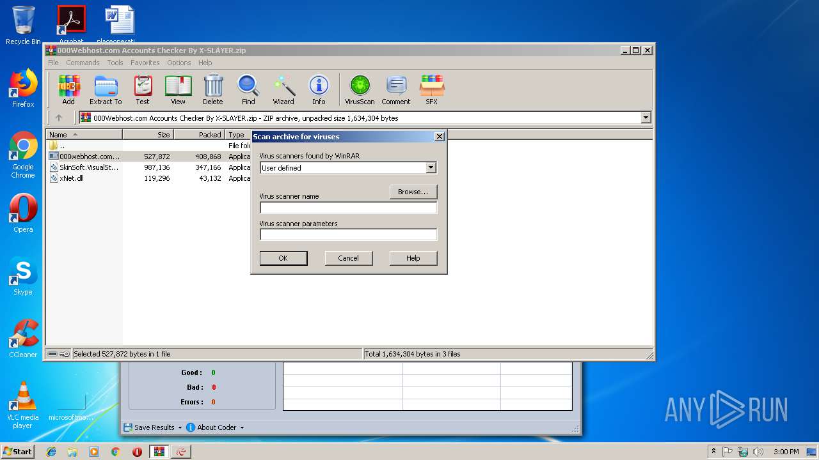Click the Action Center flag tray icon

click(x=728, y=452)
